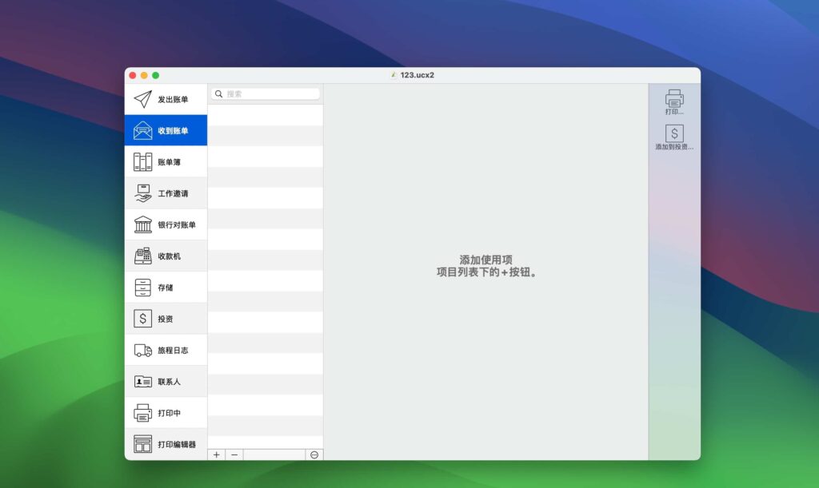This screenshot has width=819, height=488.
Task: 点击右侧打印按钮图标
Action: tap(674, 97)
